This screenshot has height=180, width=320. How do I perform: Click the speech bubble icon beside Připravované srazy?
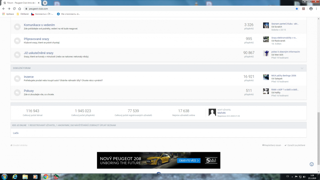click(17, 41)
